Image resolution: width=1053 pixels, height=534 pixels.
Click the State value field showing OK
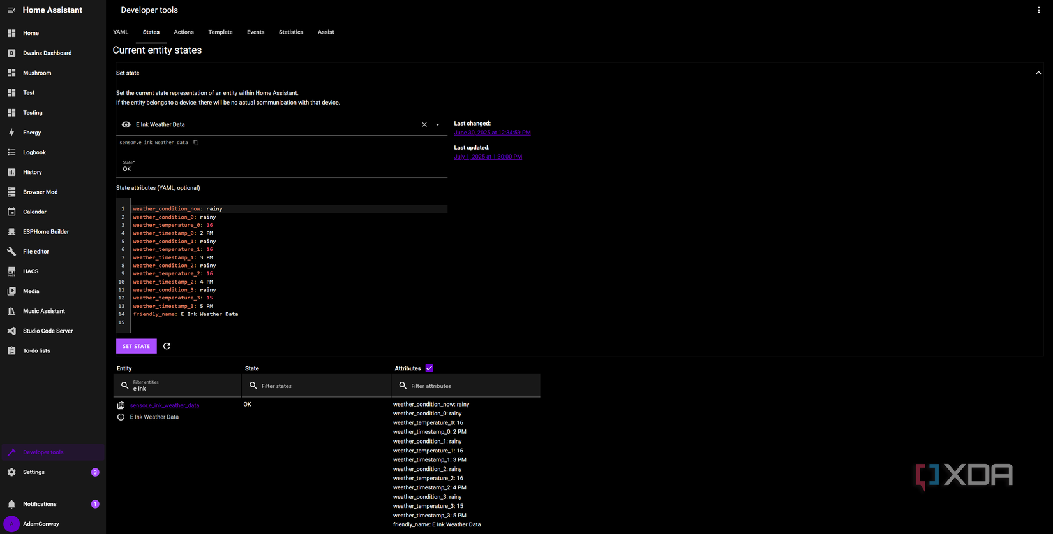[281, 166]
